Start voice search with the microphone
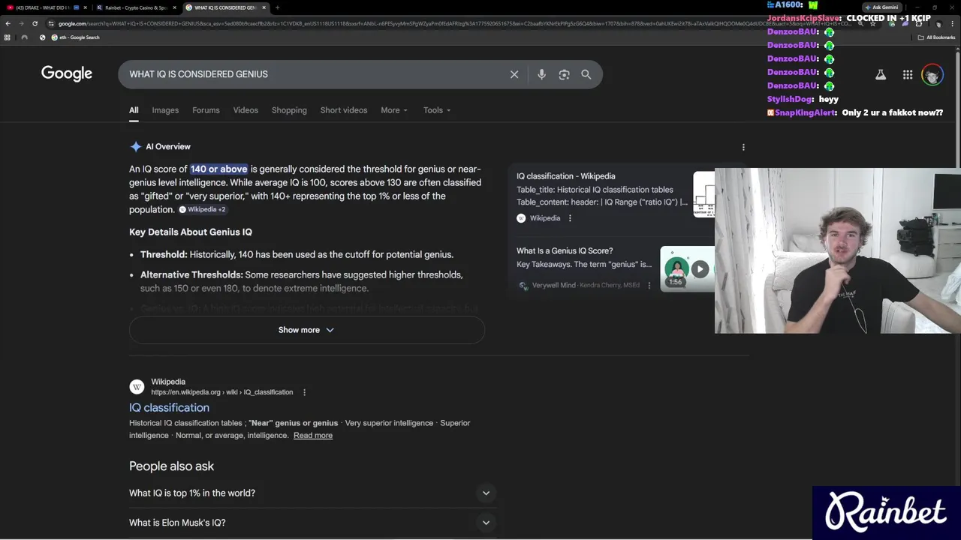This screenshot has width=961, height=540. pyautogui.click(x=541, y=74)
